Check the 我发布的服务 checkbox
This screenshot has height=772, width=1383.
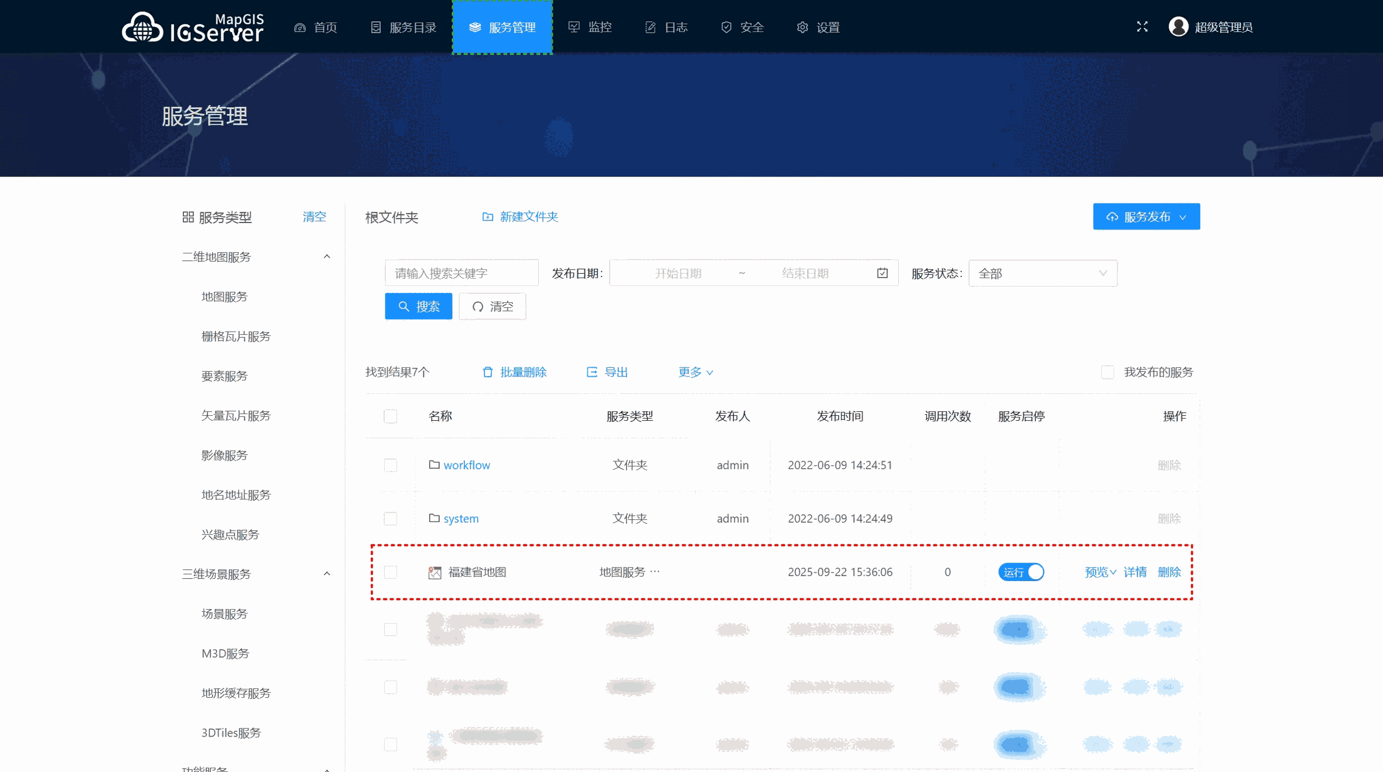1108,371
